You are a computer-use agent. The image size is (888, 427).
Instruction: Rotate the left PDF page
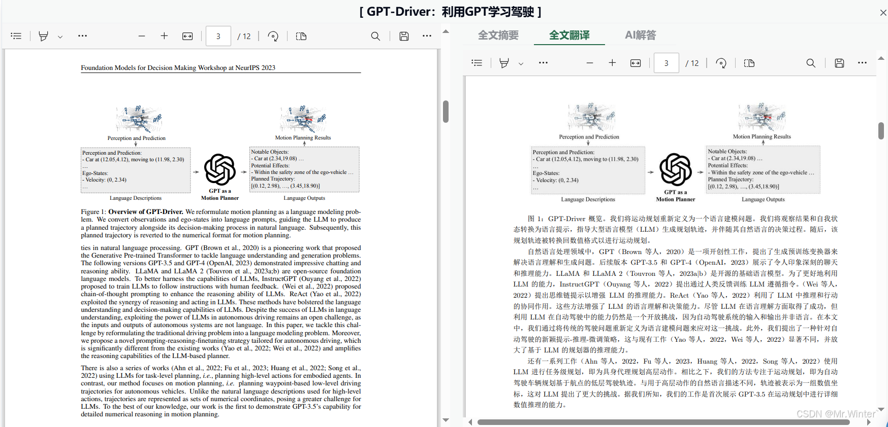point(273,36)
